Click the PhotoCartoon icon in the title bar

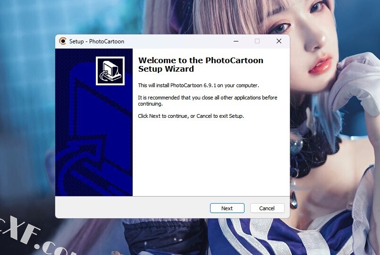tap(63, 41)
